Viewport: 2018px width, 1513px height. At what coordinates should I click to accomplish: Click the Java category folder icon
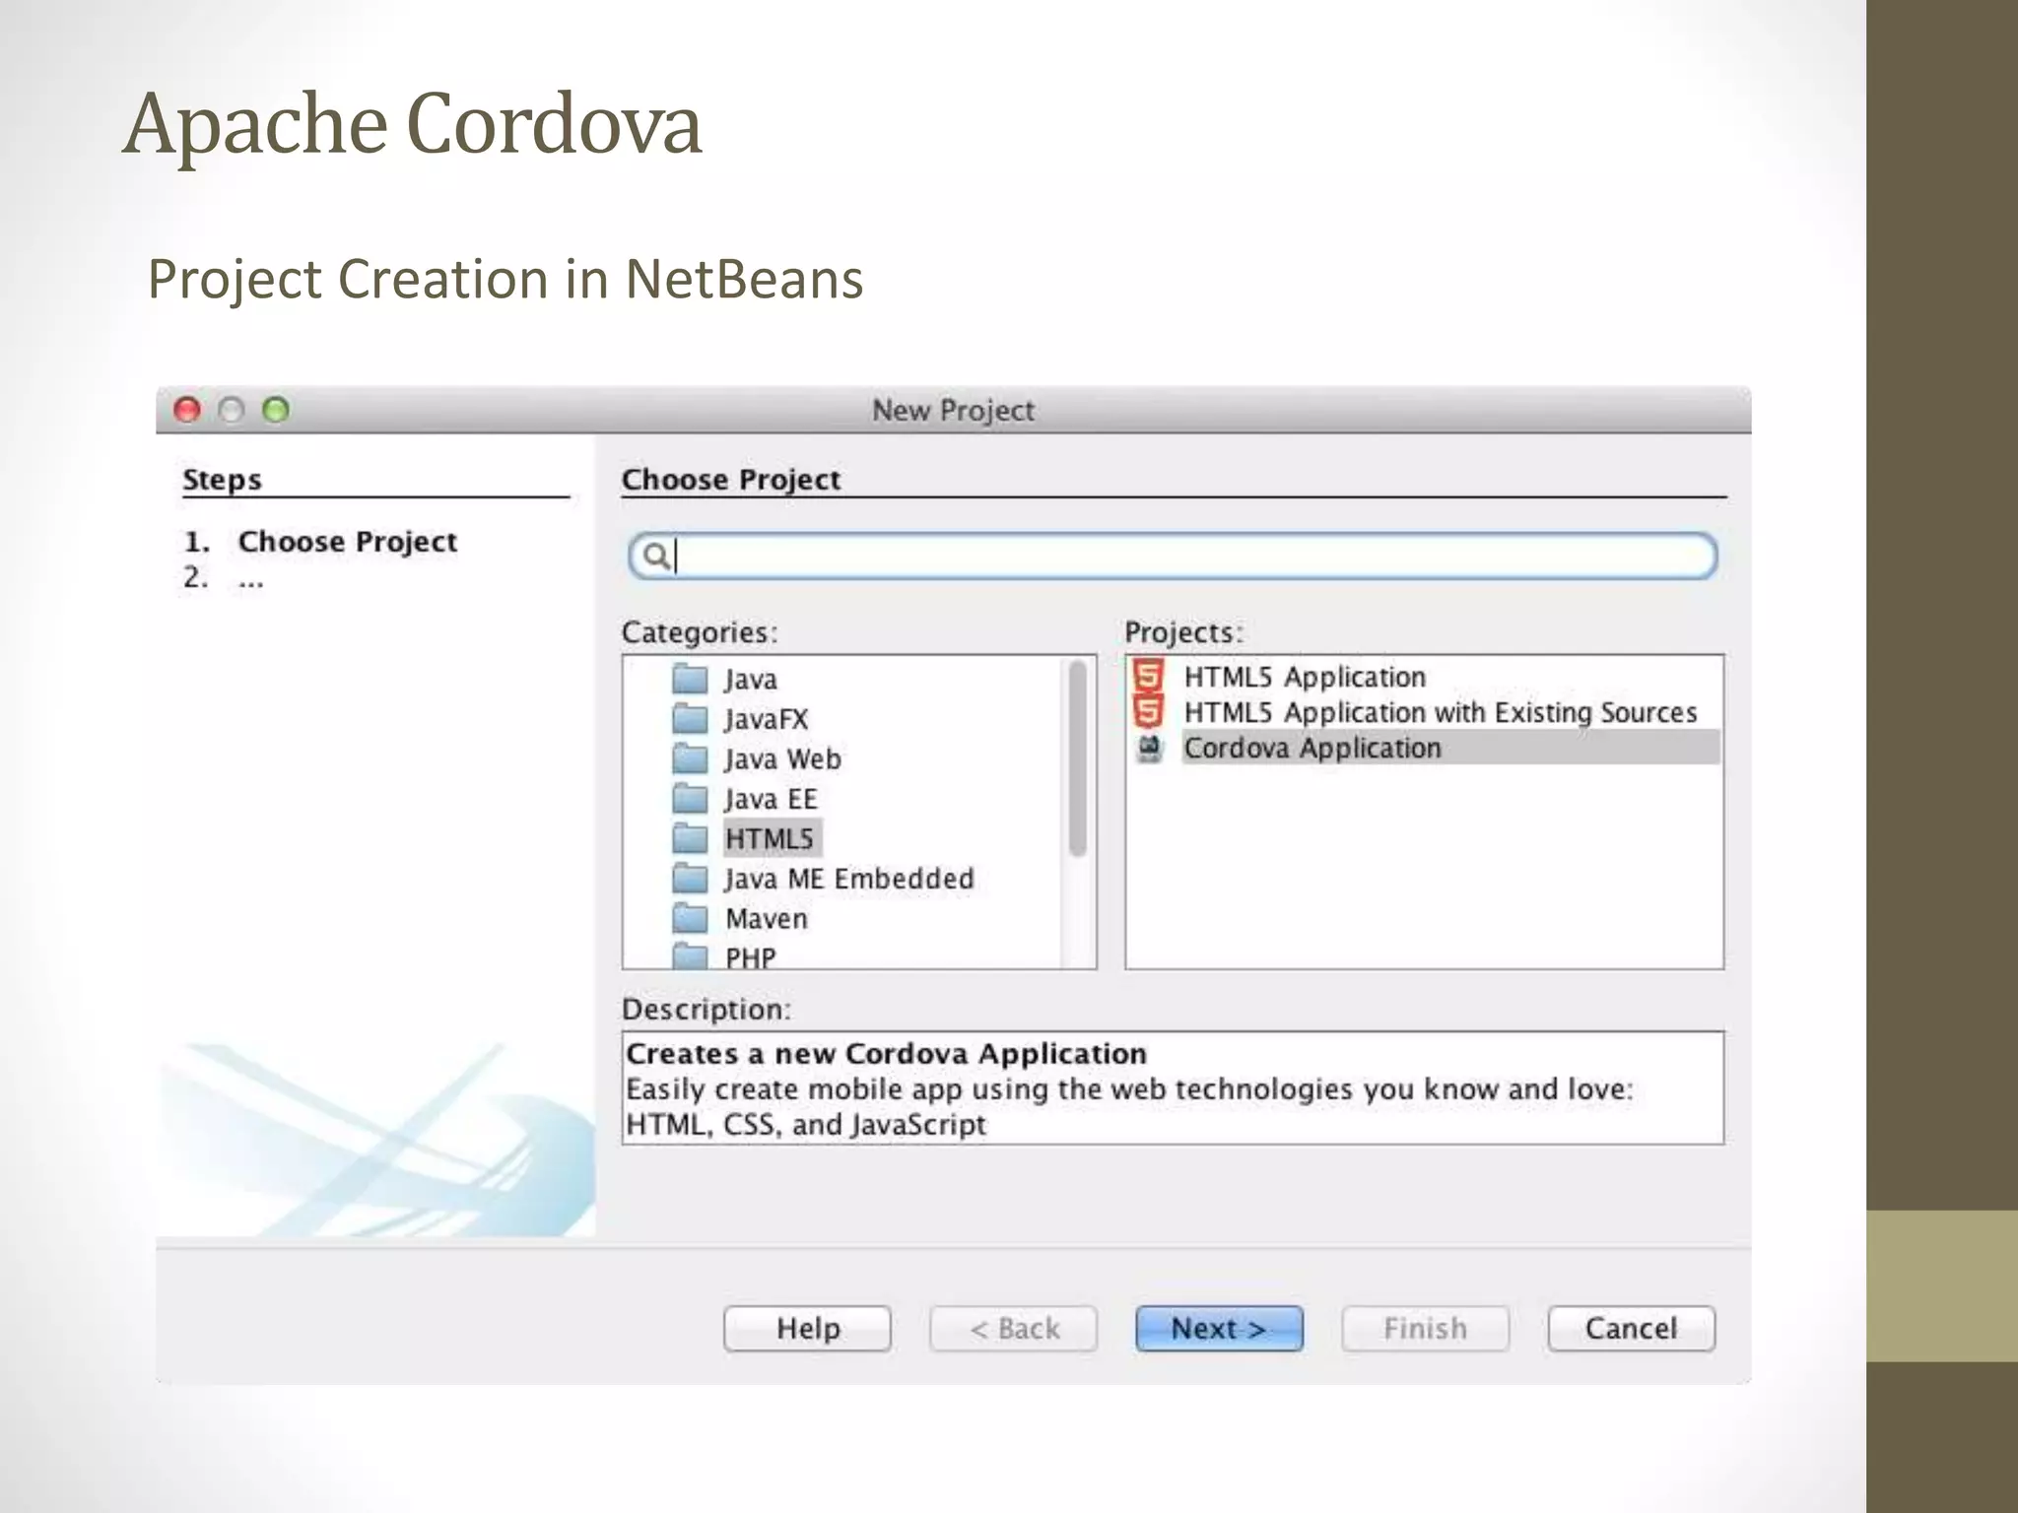pyautogui.click(x=690, y=679)
